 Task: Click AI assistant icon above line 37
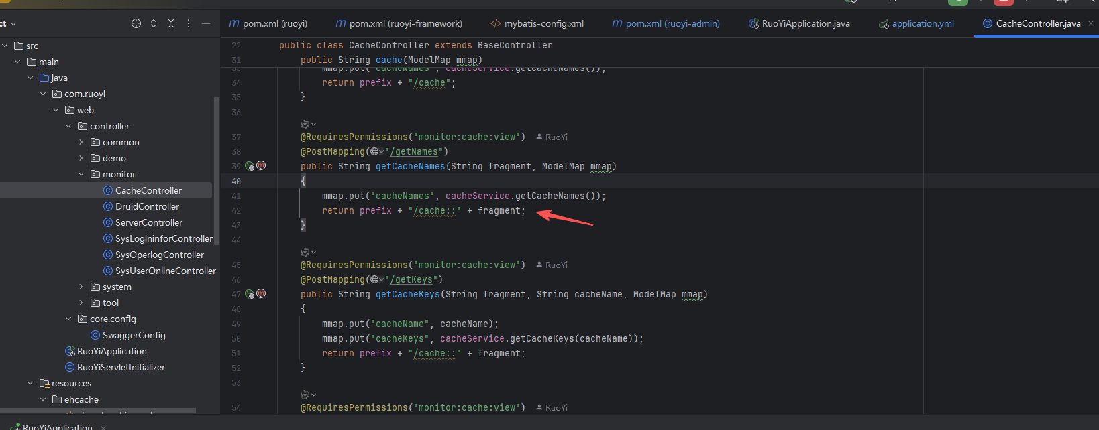[306, 125]
